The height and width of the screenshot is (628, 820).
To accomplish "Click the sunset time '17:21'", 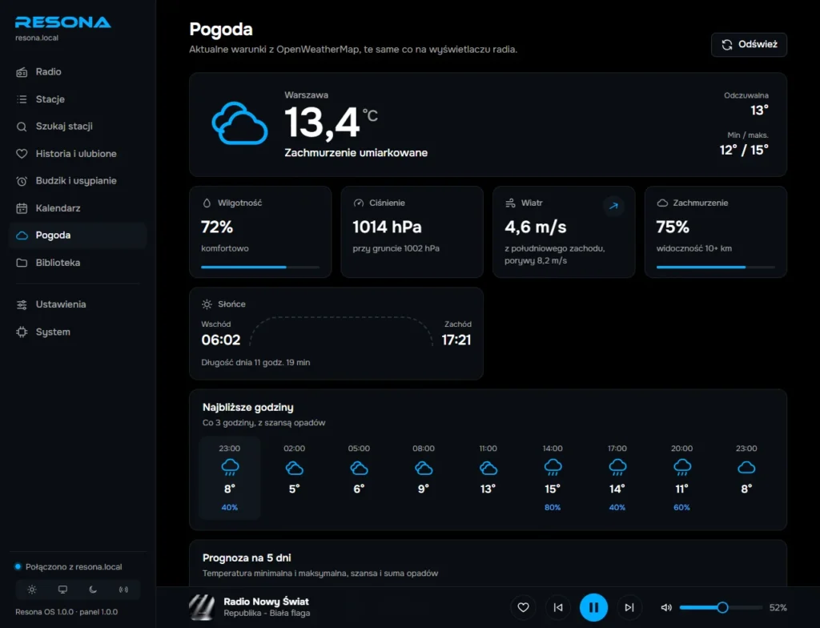I will tap(456, 340).
